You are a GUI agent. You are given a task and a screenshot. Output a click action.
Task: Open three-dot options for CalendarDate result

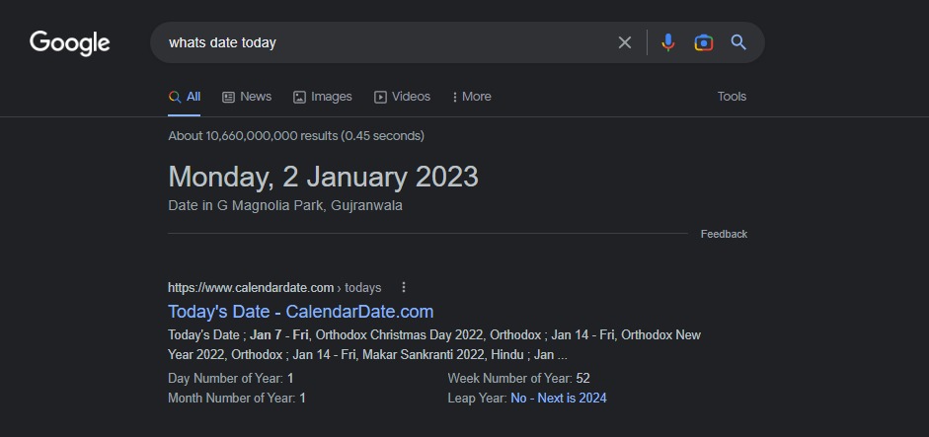[x=404, y=287]
